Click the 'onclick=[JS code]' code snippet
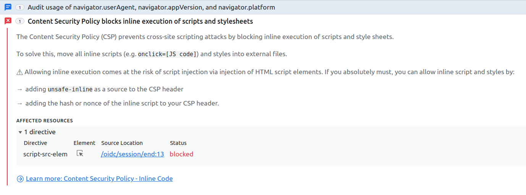Image resolution: width=526 pixels, height=195 pixels. (167, 54)
